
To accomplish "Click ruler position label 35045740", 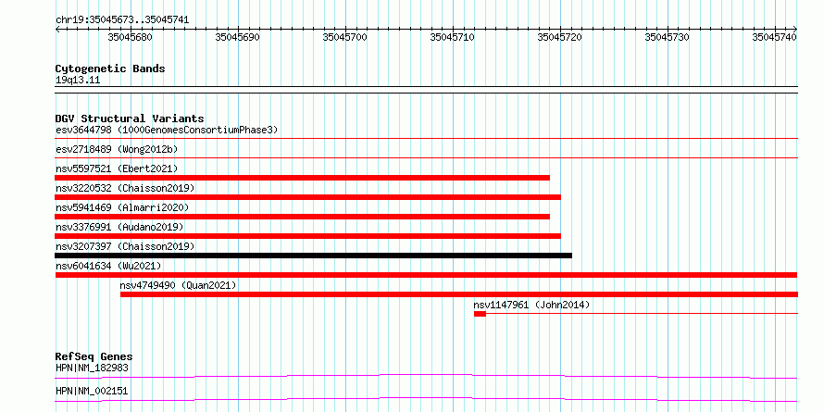I will pos(775,37).
